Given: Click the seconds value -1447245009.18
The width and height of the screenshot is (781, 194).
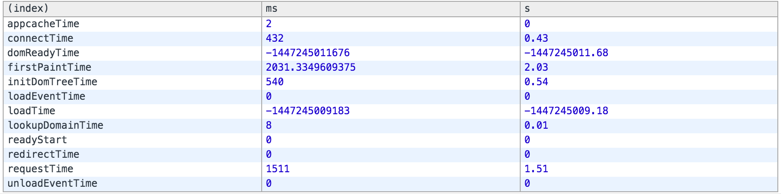Looking at the screenshot, I should (x=566, y=111).
